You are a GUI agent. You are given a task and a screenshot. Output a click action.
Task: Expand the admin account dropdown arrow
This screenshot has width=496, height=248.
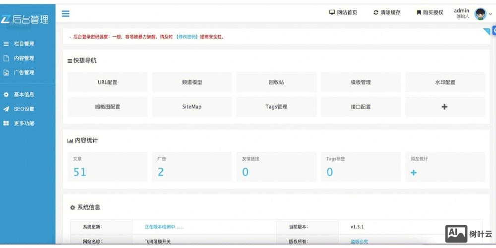pyautogui.click(x=491, y=14)
